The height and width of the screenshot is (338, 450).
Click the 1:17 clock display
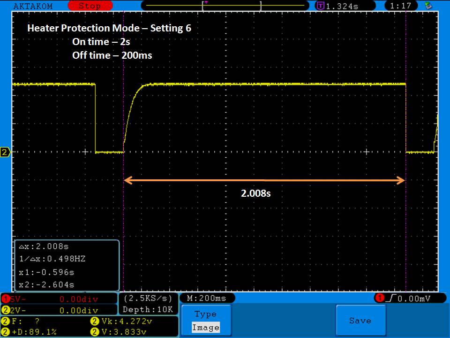401,6
